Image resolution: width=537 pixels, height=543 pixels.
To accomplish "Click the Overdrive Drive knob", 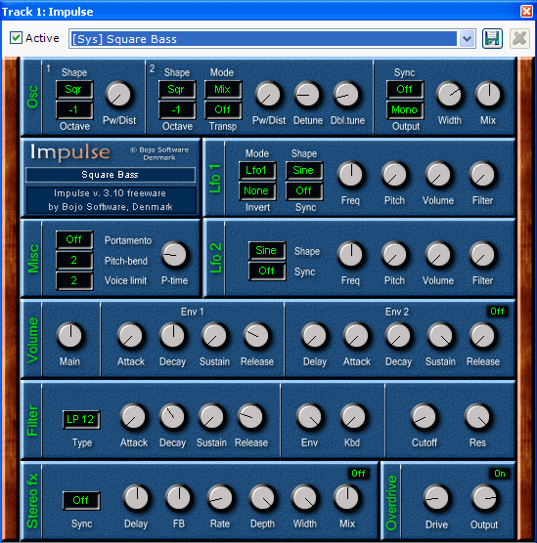I will point(436,498).
